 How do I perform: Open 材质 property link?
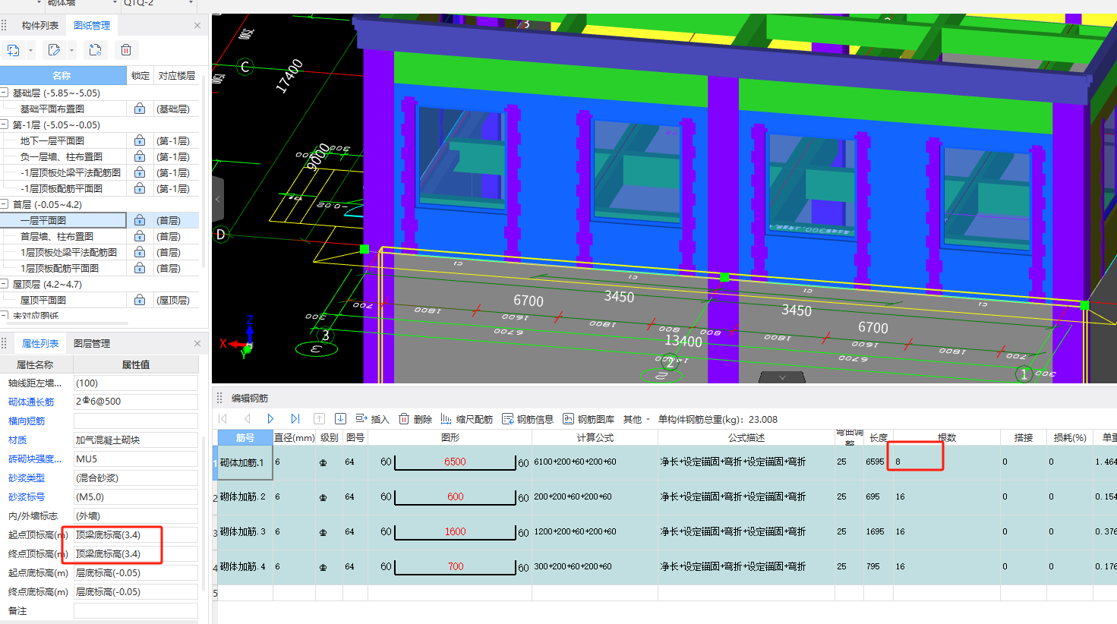tap(17, 440)
